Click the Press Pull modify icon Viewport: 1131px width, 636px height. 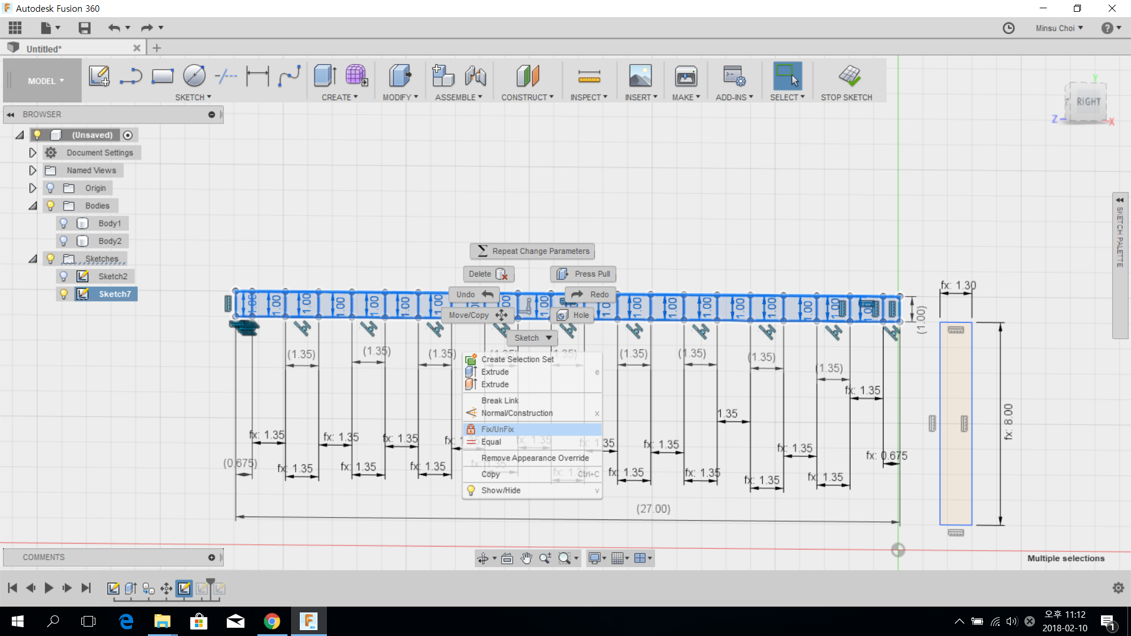pyautogui.click(x=400, y=76)
